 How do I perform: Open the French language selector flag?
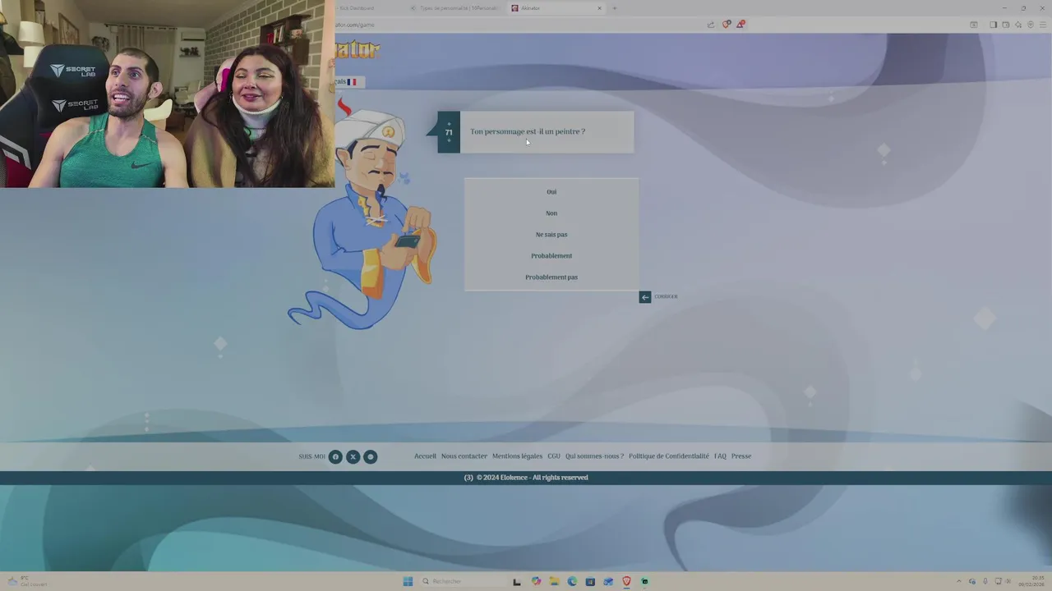pyautogui.click(x=350, y=82)
